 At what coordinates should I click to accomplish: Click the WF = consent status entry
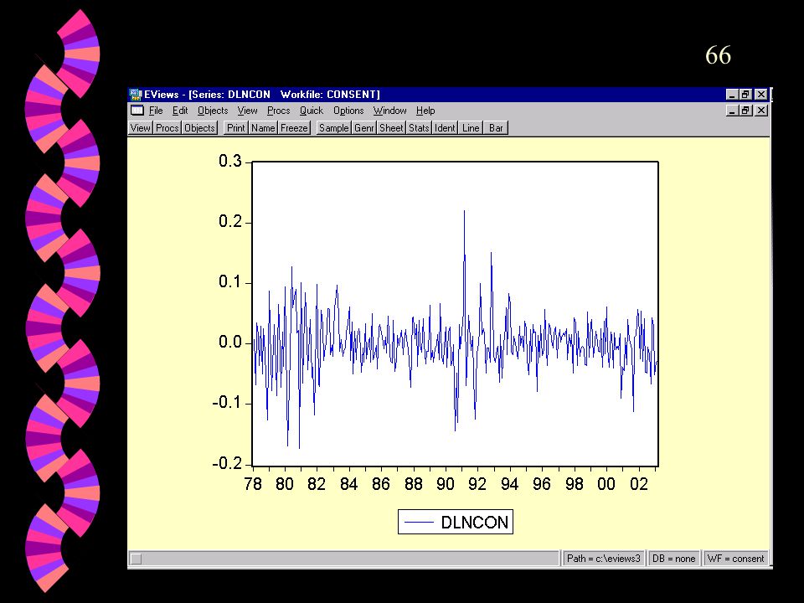click(735, 559)
